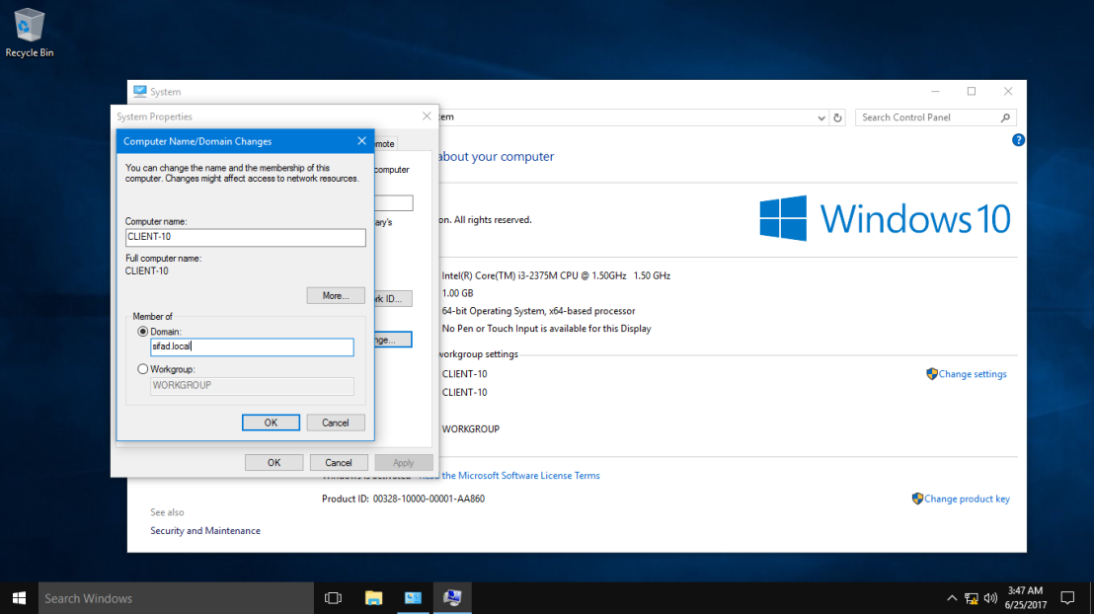1094x614 pixels.
Task: Close the System Properties dialog
Action: point(427,115)
